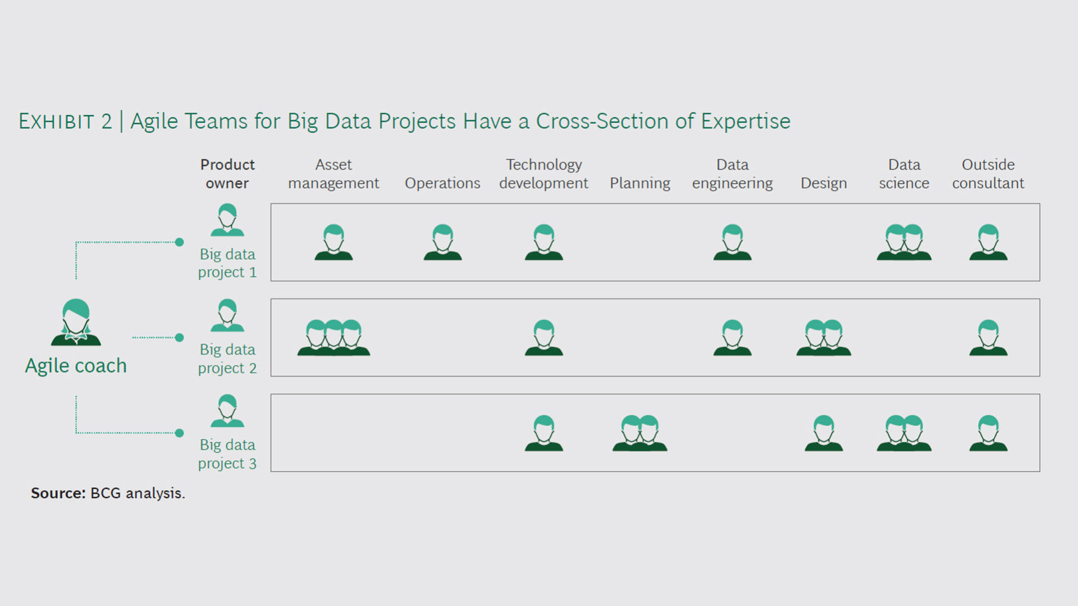The image size is (1078, 606).
Task: Click the Product owner column header
Action: (x=227, y=174)
